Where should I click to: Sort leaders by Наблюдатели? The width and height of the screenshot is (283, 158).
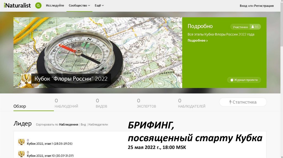[98, 124]
